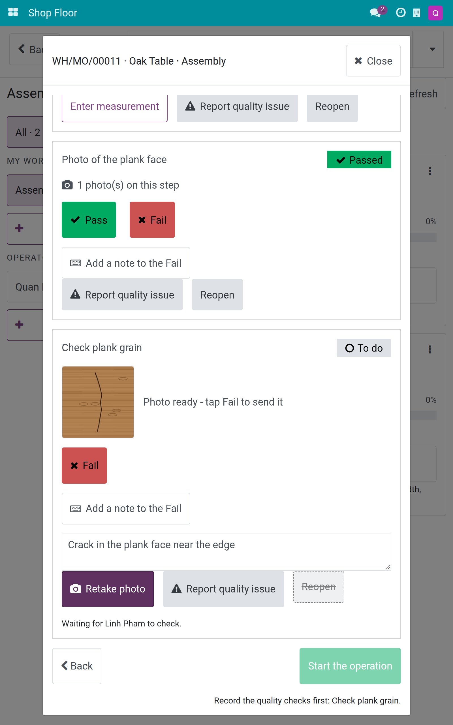Close the Oak Table Assembly dialog

(373, 61)
